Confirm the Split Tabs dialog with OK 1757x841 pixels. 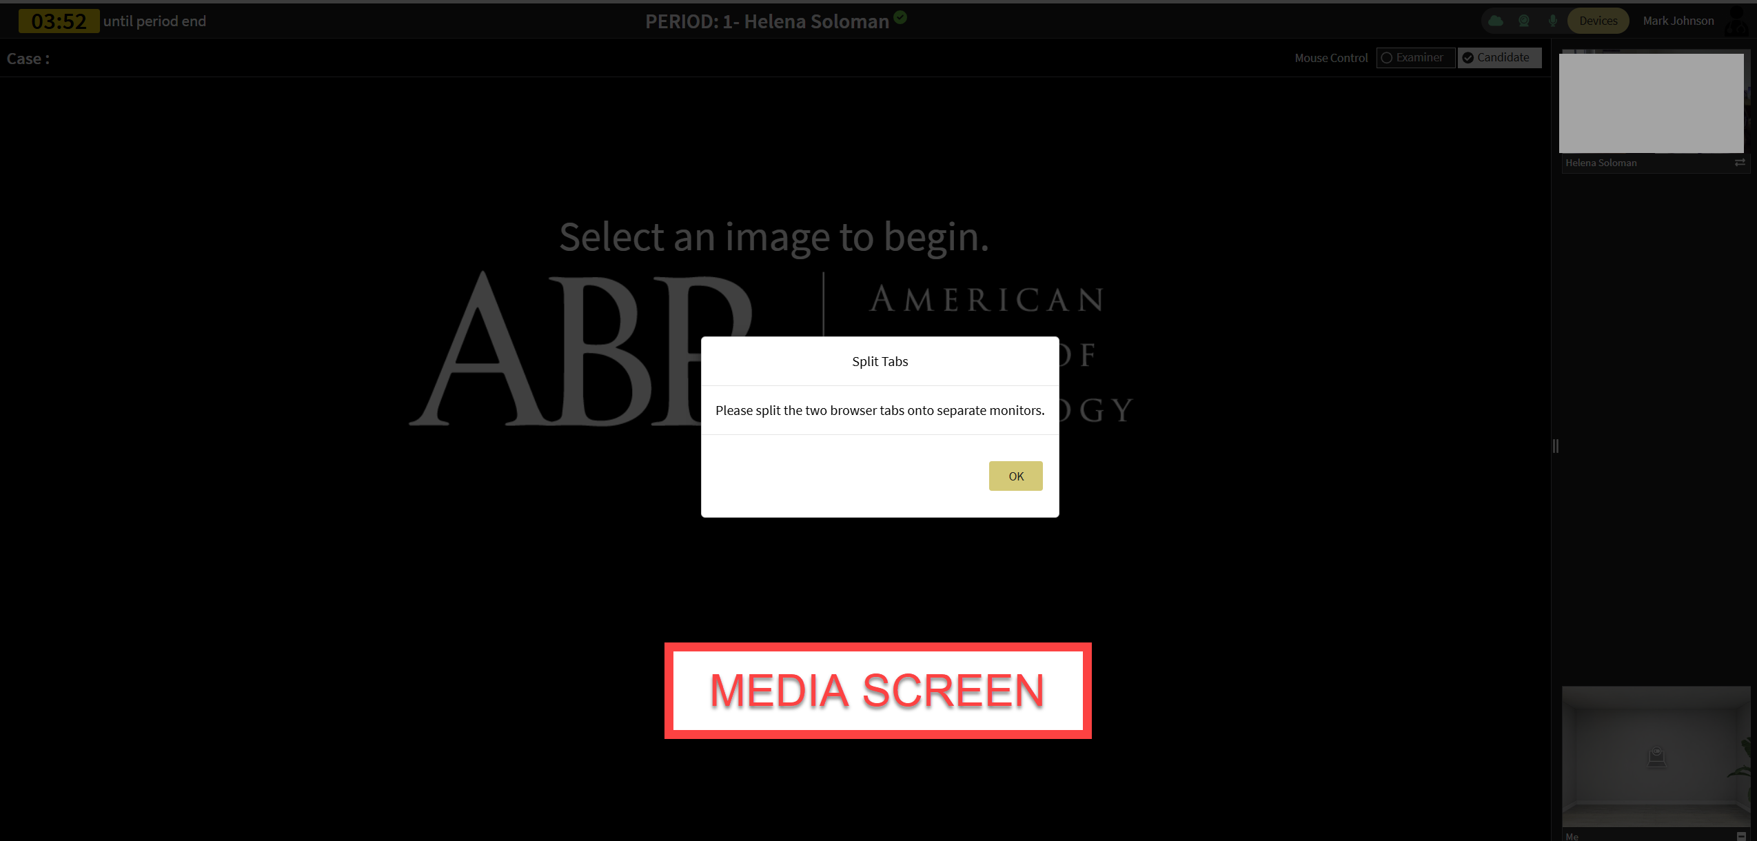click(x=1015, y=476)
